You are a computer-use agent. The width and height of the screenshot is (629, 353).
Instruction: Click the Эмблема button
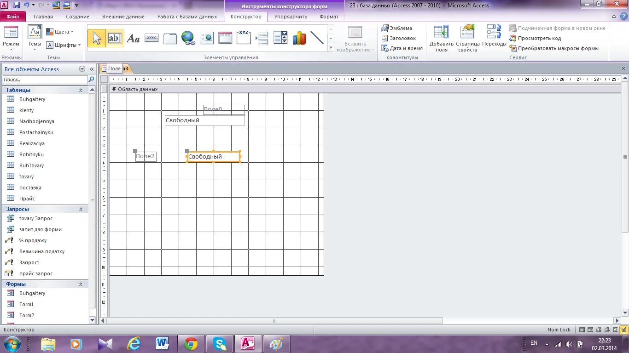(397, 28)
